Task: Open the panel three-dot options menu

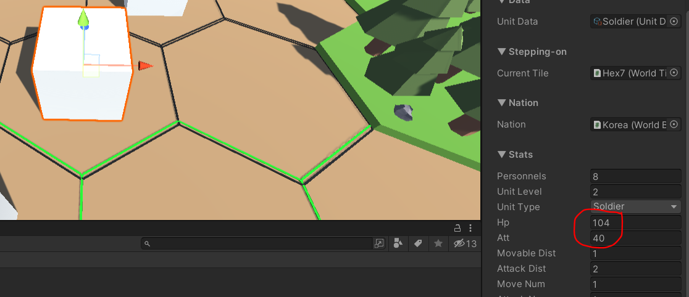Action: pyautogui.click(x=470, y=228)
